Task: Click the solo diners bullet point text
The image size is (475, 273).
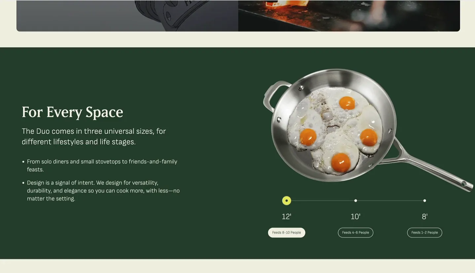Action: pos(102,166)
